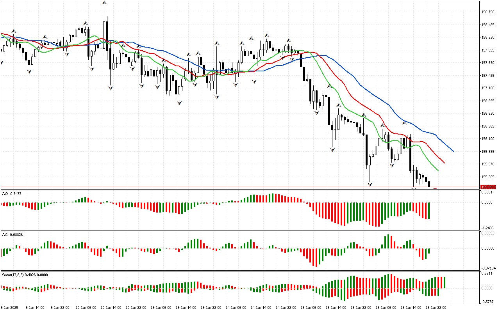Select the up fractal arrow above the chart's highest wick
500x312 pixels.
(104, 3)
